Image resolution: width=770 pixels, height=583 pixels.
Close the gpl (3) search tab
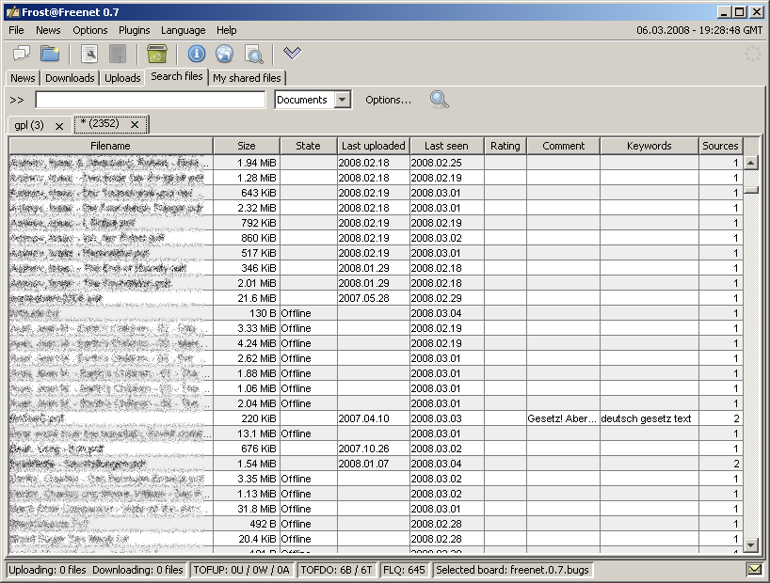(x=59, y=126)
